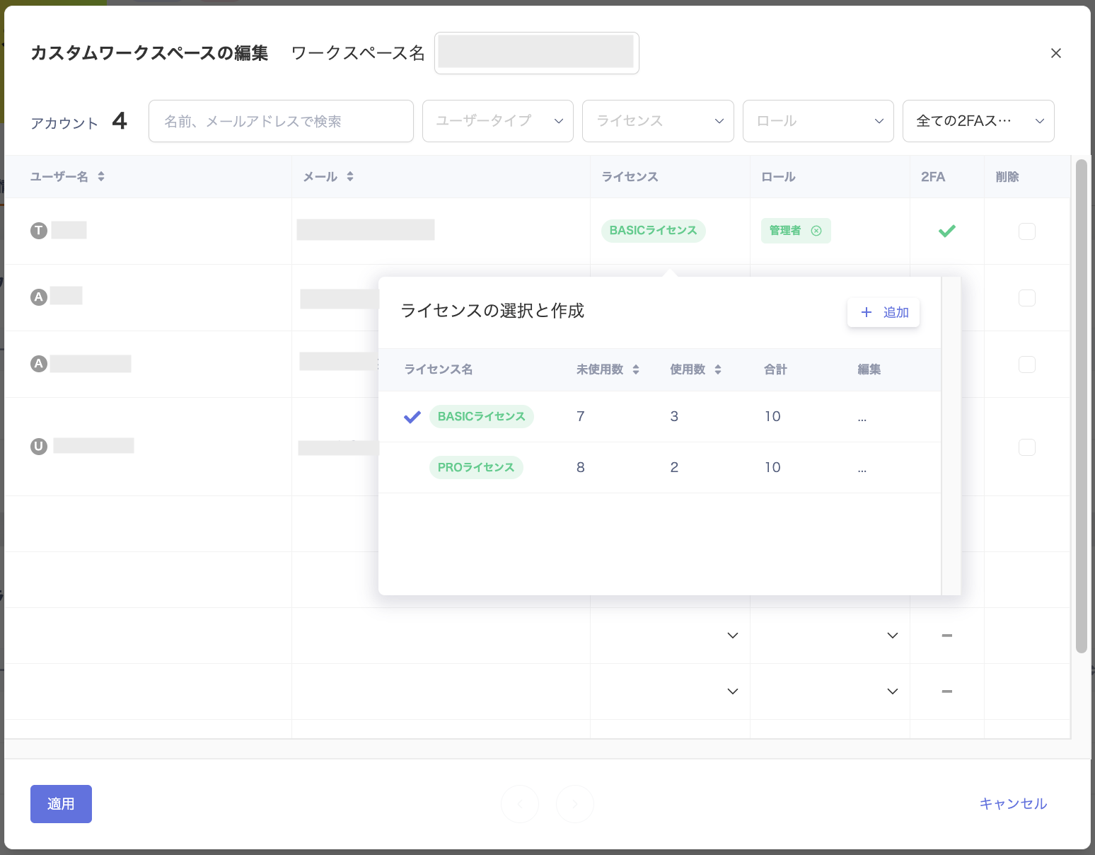Expand the 全ての2FAステータス dropdown
The width and height of the screenshot is (1095, 855).
click(x=978, y=121)
